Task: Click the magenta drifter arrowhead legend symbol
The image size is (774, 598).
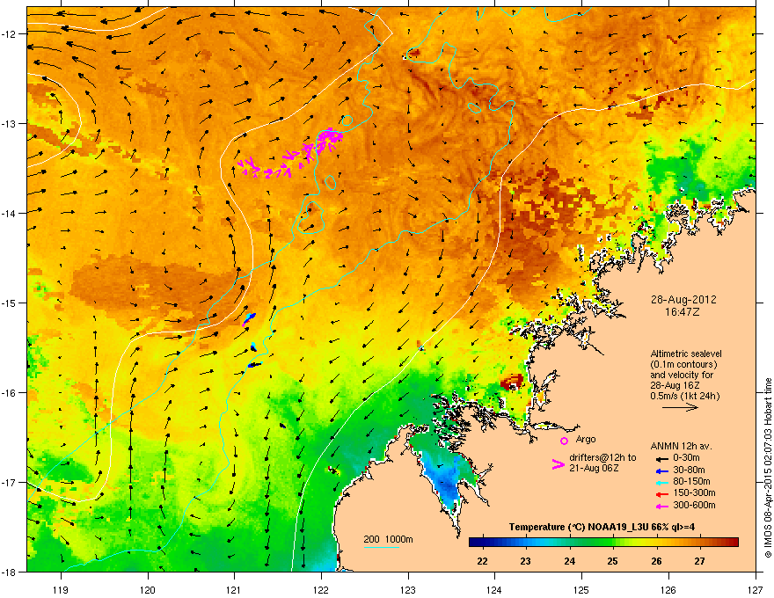Action: 558,464
